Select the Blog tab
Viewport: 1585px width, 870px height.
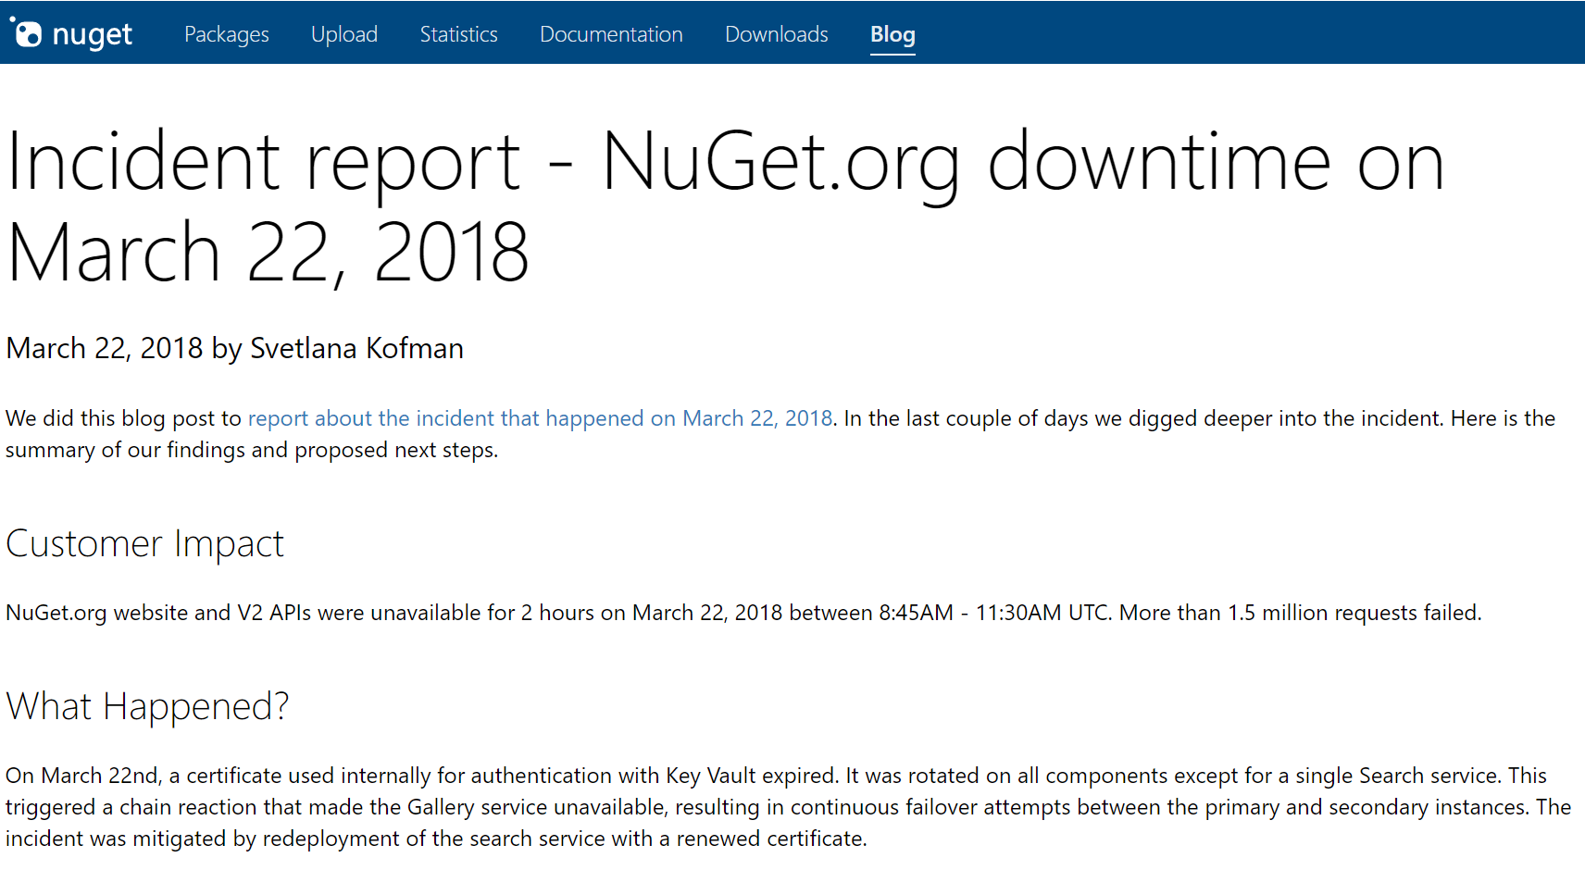pyautogui.click(x=892, y=35)
